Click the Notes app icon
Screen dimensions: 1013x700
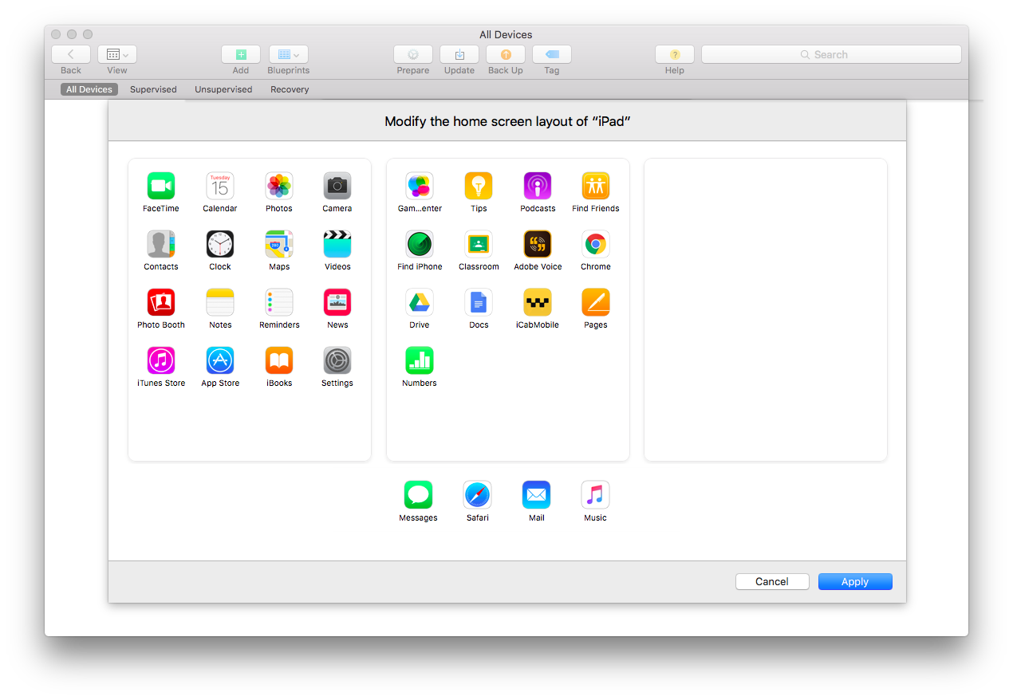pyautogui.click(x=220, y=302)
